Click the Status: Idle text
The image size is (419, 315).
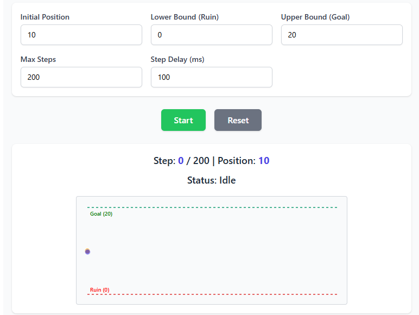point(211,180)
